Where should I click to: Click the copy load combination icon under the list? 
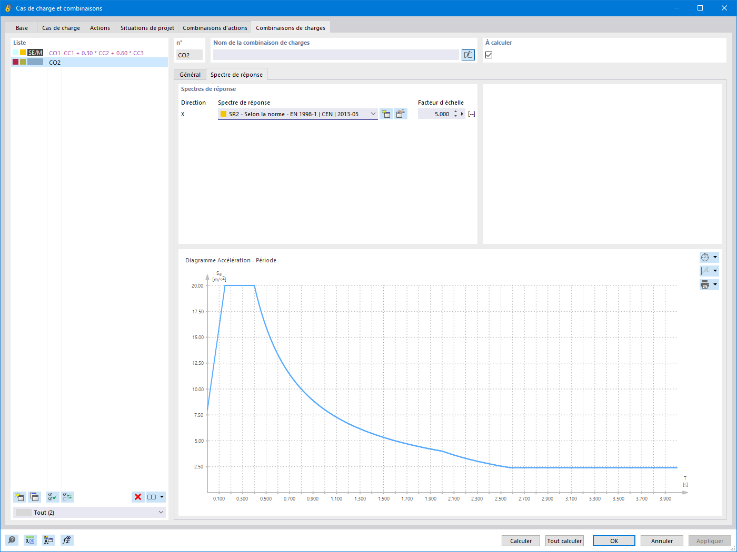click(x=34, y=497)
